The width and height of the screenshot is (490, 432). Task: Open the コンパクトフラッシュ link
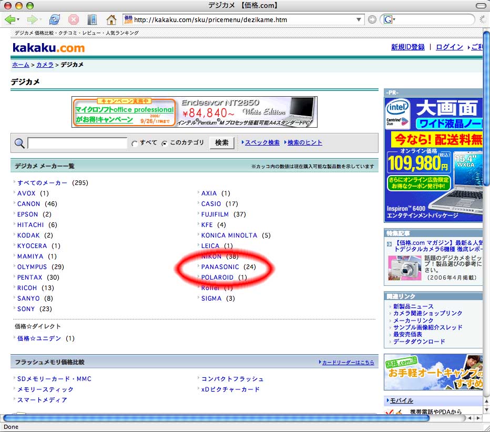(x=232, y=379)
